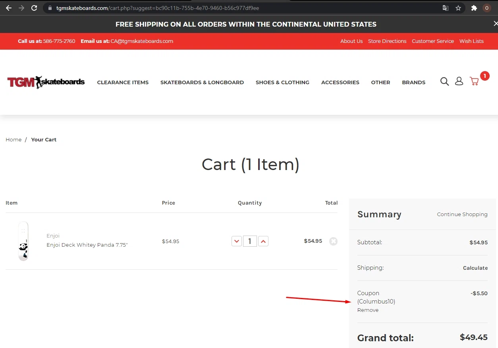Click the Price column header

coord(168,203)
